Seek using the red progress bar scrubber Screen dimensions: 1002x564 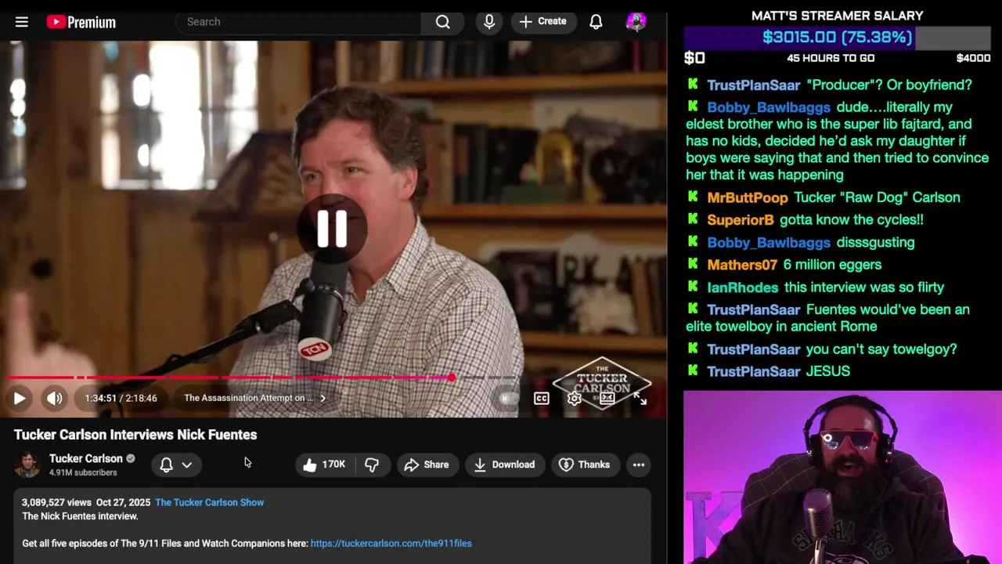pos(452,378)
